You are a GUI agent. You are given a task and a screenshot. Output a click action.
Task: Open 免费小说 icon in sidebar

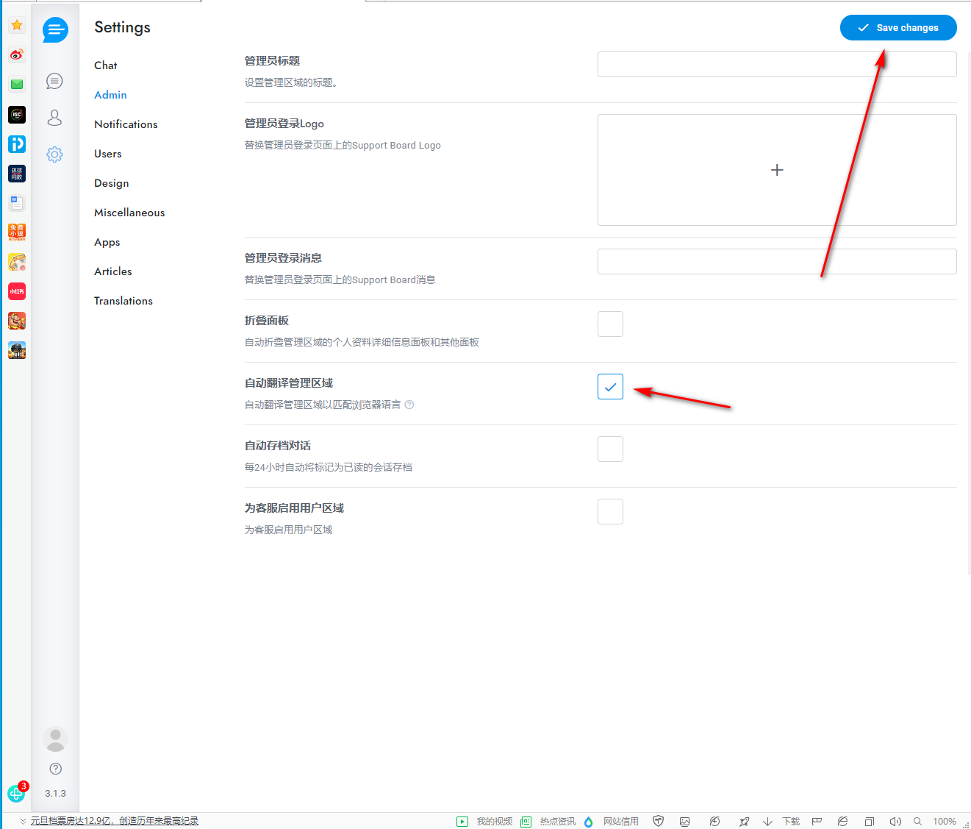pyautogui.click(x=17, y=232)
